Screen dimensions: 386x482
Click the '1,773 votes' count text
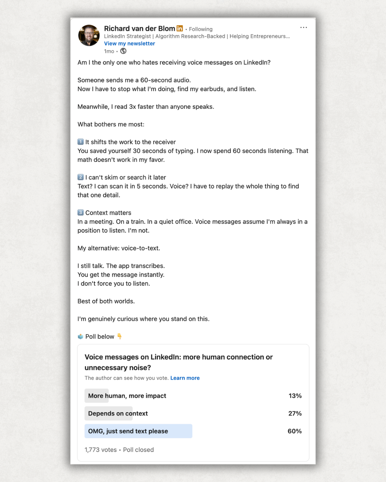tap(100, 450)
